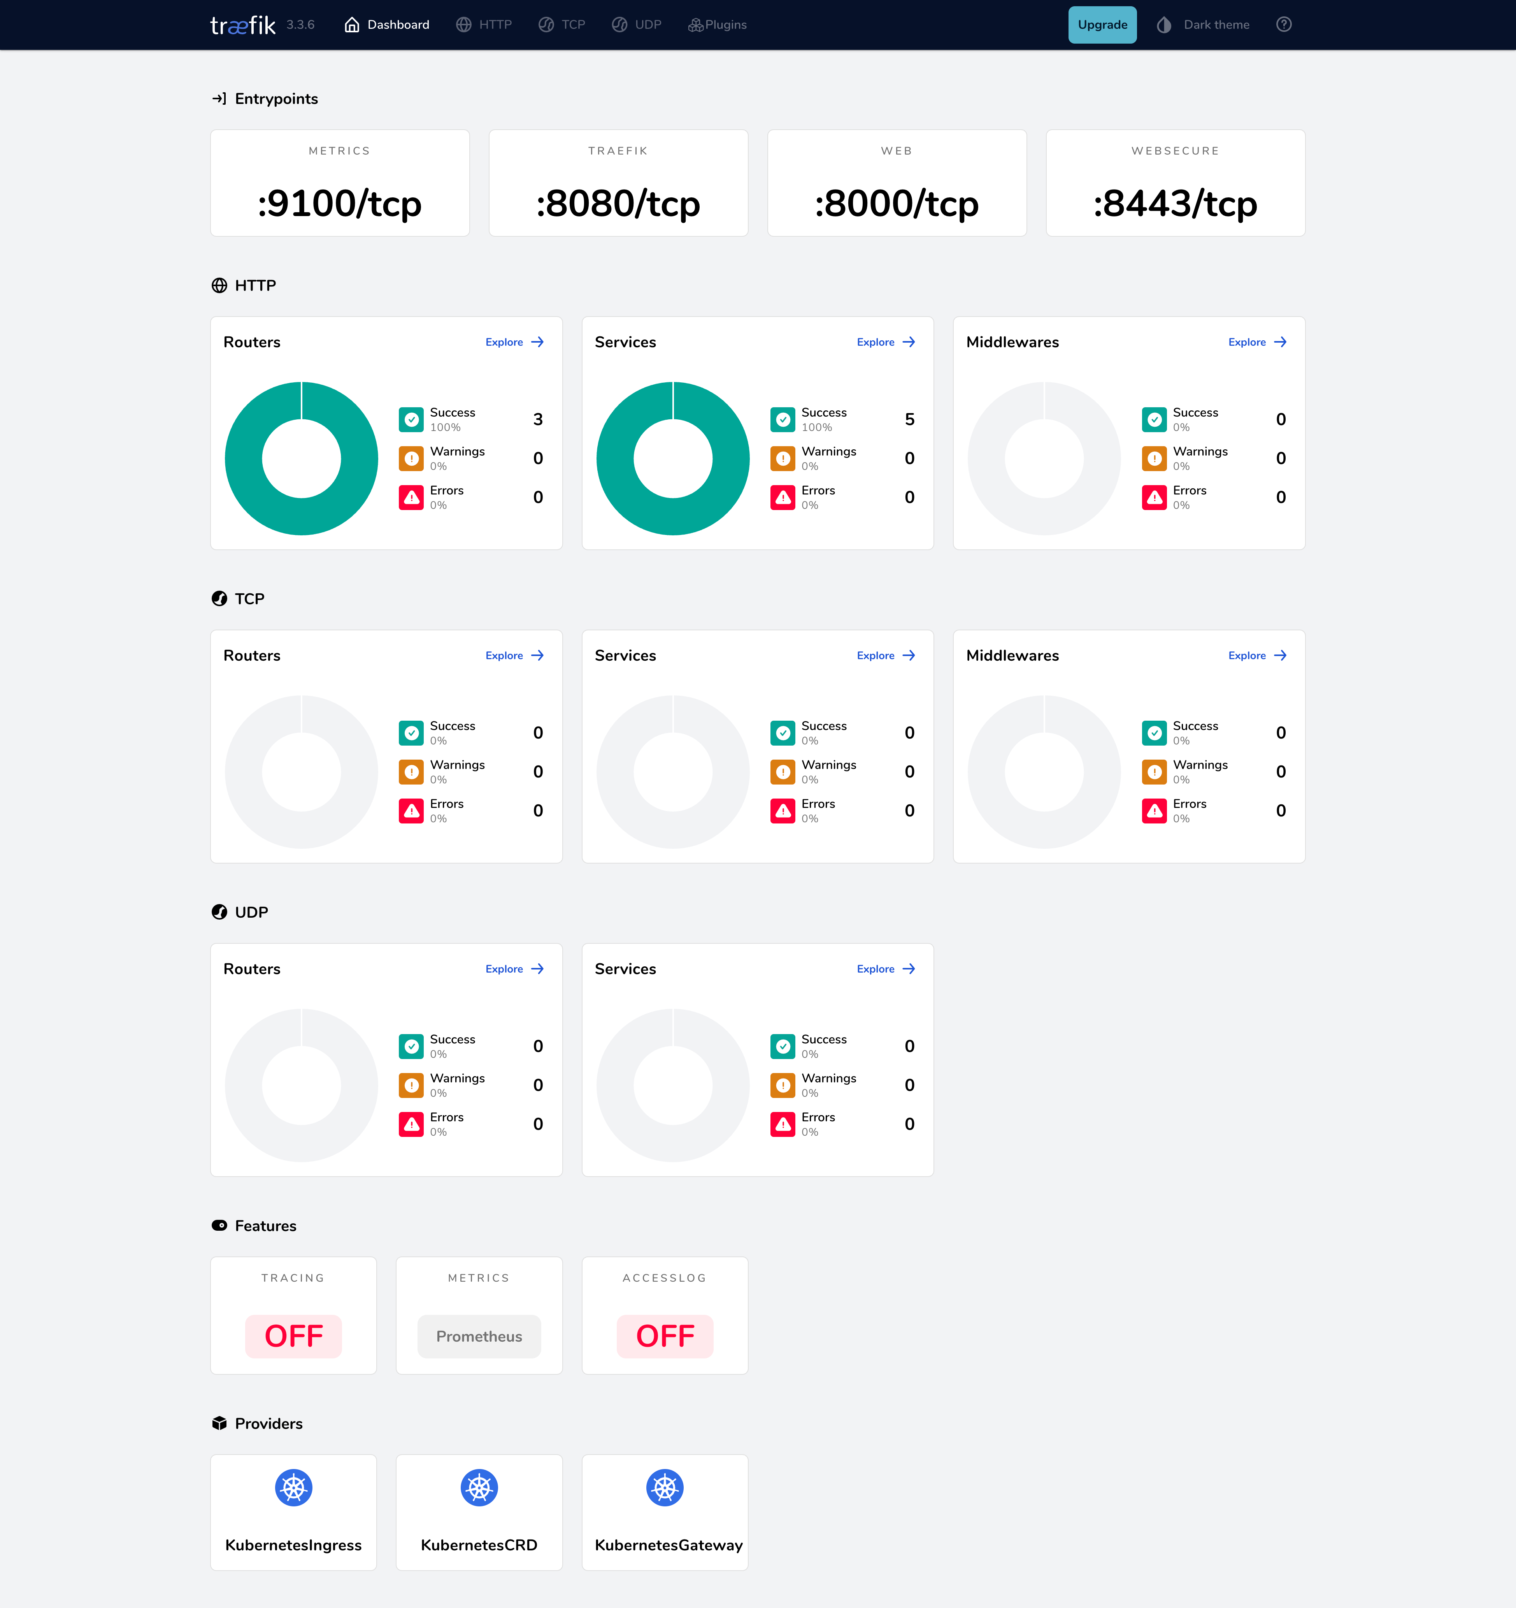
Task: Click the KubernetesIngress provider icon
Action: (293, 1487)
